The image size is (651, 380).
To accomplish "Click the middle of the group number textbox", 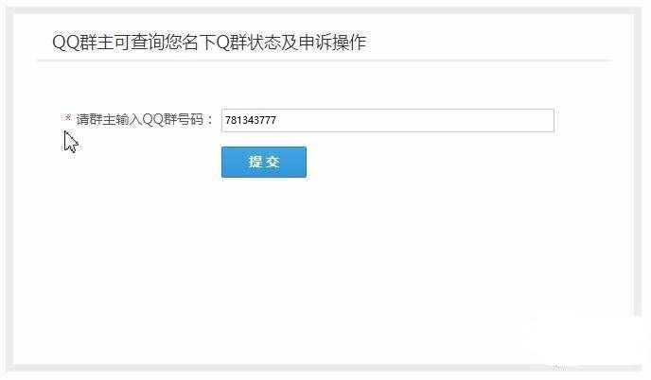I will tap(387, 120).
